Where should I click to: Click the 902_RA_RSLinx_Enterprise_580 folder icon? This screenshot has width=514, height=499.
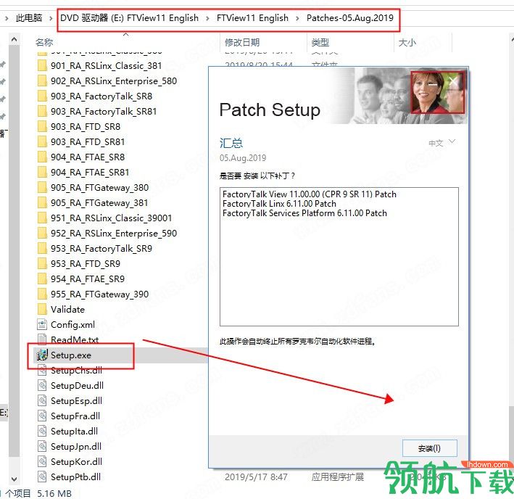42,81
